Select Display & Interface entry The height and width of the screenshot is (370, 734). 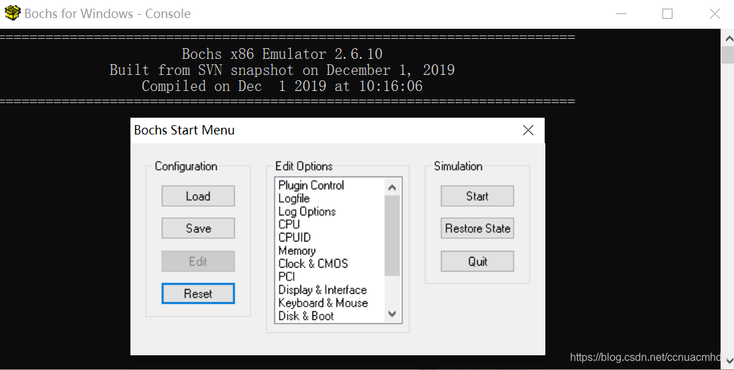(323, 290)
